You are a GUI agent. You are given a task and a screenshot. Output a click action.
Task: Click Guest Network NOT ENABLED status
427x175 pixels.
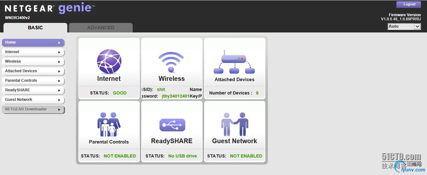tap(246, 156)
